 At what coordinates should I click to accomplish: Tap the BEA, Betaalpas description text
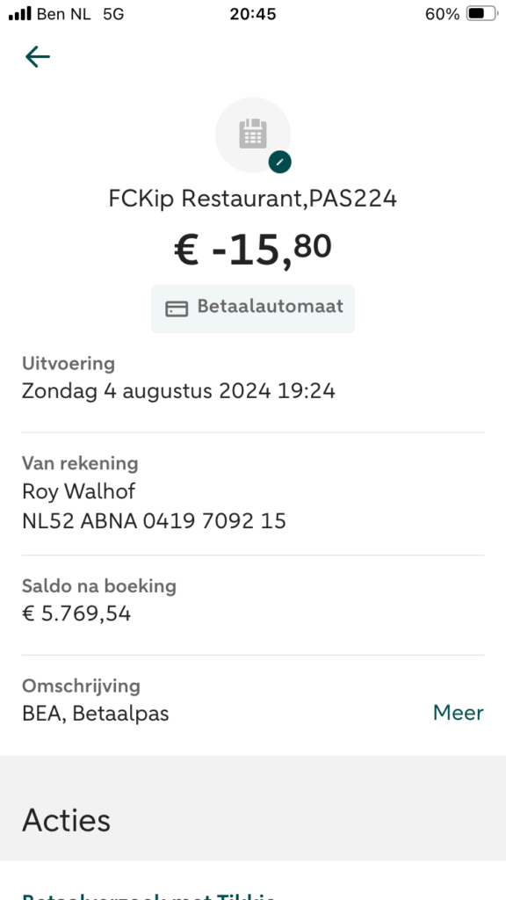pyautogui.click(x=95, y=714)
